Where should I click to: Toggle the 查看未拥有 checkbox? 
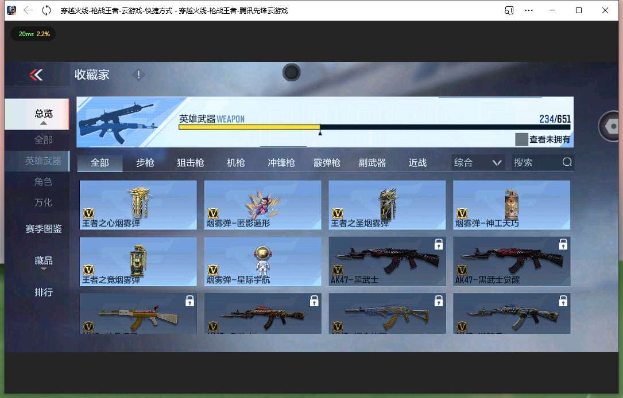click(x=521, y=139)
